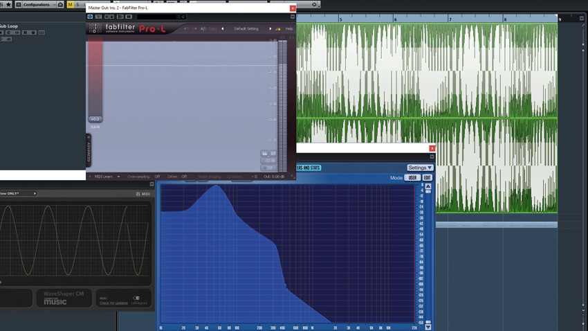Click the waveform curve display in WaveShaper
This screenshot has height=331, width=588.
[x=75, y=241]
